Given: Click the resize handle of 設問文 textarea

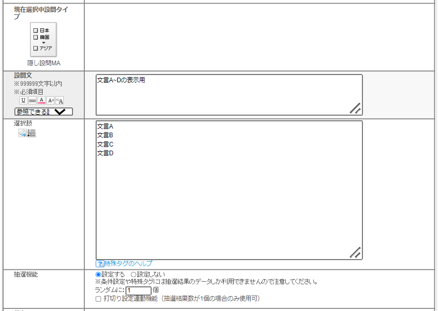Looking at the screenshot, I should click(355, 108).
